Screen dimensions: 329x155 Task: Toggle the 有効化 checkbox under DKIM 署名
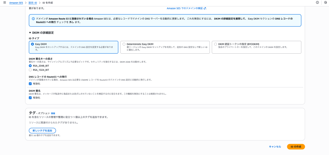[31, 98]
